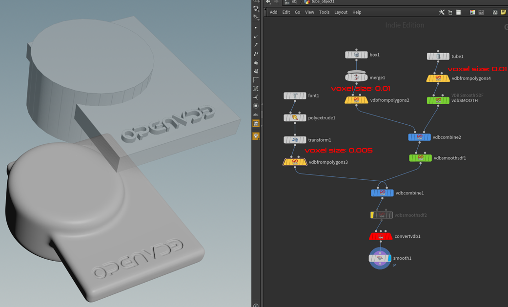The width and height of the screenshot is (508, 307).
Task: Add a sticky note with yellow note icon
Action: tap(504, 12)
